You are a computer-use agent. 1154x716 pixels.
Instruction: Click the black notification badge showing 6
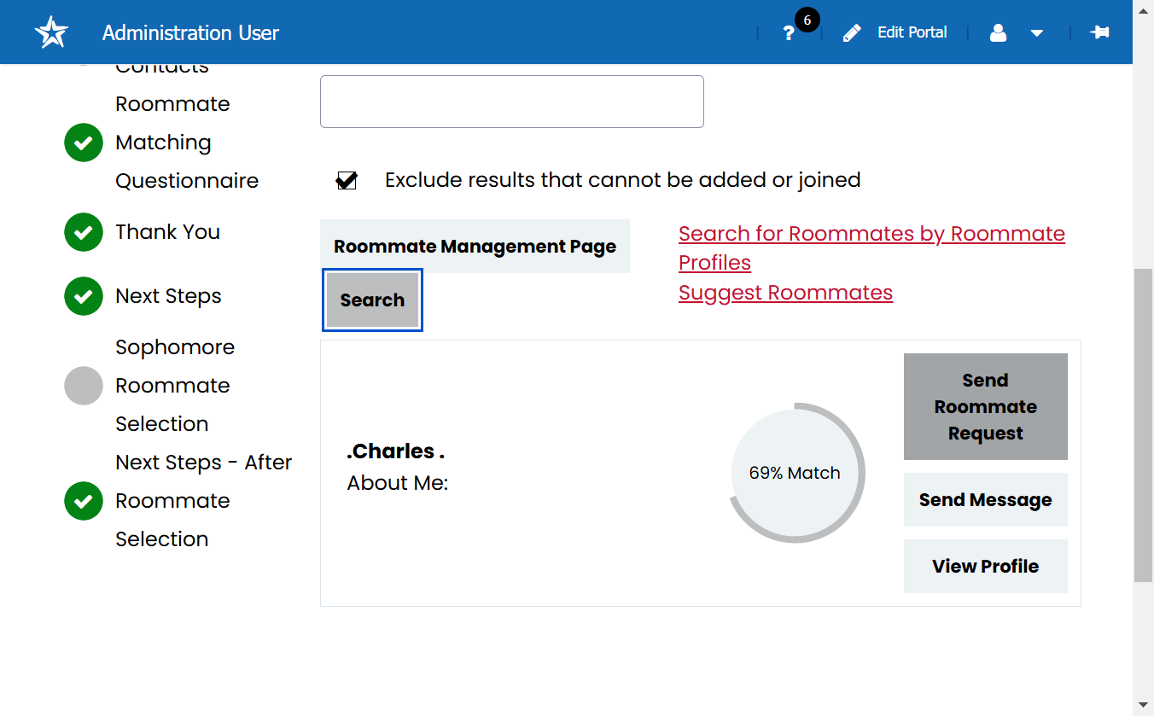click(807, 19)
